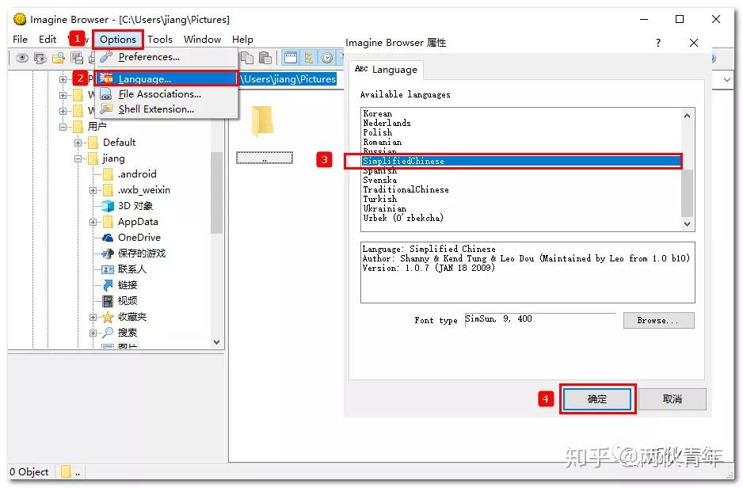Toggle the preview panel toolbar icon
The image size is (743, 488).
coord(291,58)
